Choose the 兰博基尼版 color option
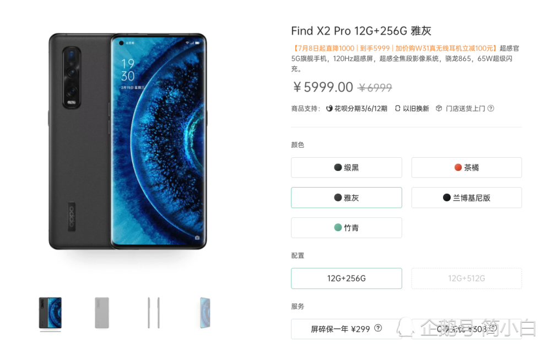Image resolution: width=551 pixels, height=347 pixels. click(466, 197)
